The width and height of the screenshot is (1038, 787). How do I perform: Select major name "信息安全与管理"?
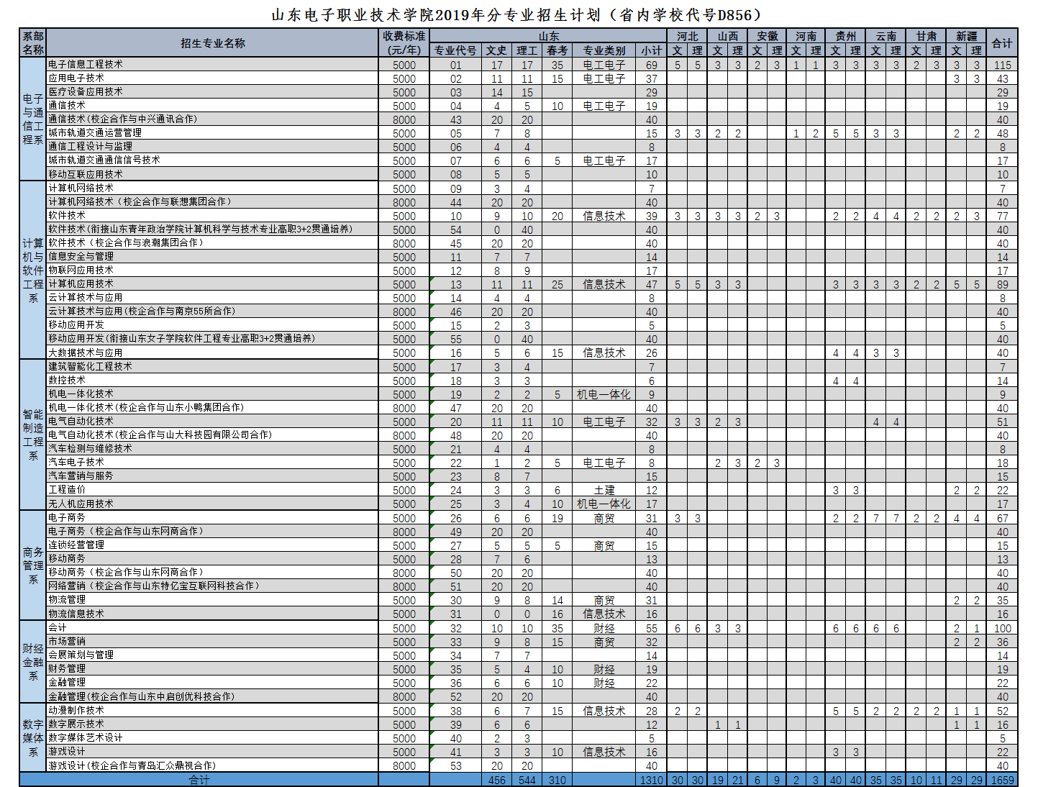tap(81, 256)
